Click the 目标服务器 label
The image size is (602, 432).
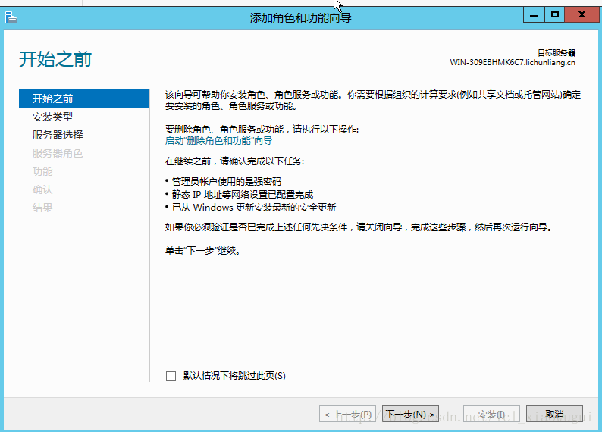coord(557,52)
